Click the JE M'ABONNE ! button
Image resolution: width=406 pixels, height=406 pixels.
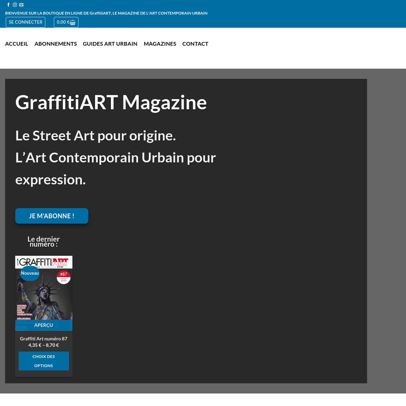(x=52, y=216)
